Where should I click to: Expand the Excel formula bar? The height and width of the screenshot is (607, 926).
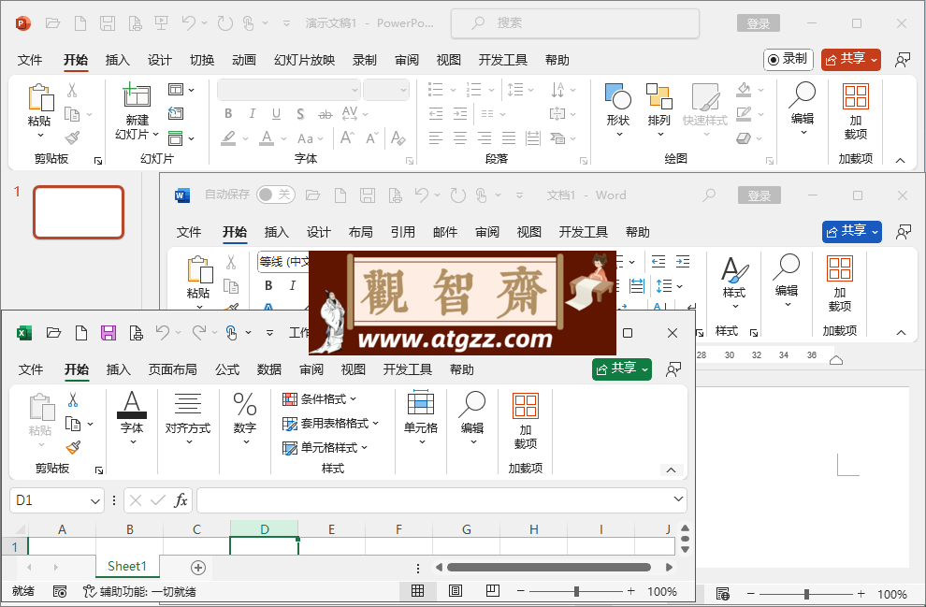[x=678, y=499]
